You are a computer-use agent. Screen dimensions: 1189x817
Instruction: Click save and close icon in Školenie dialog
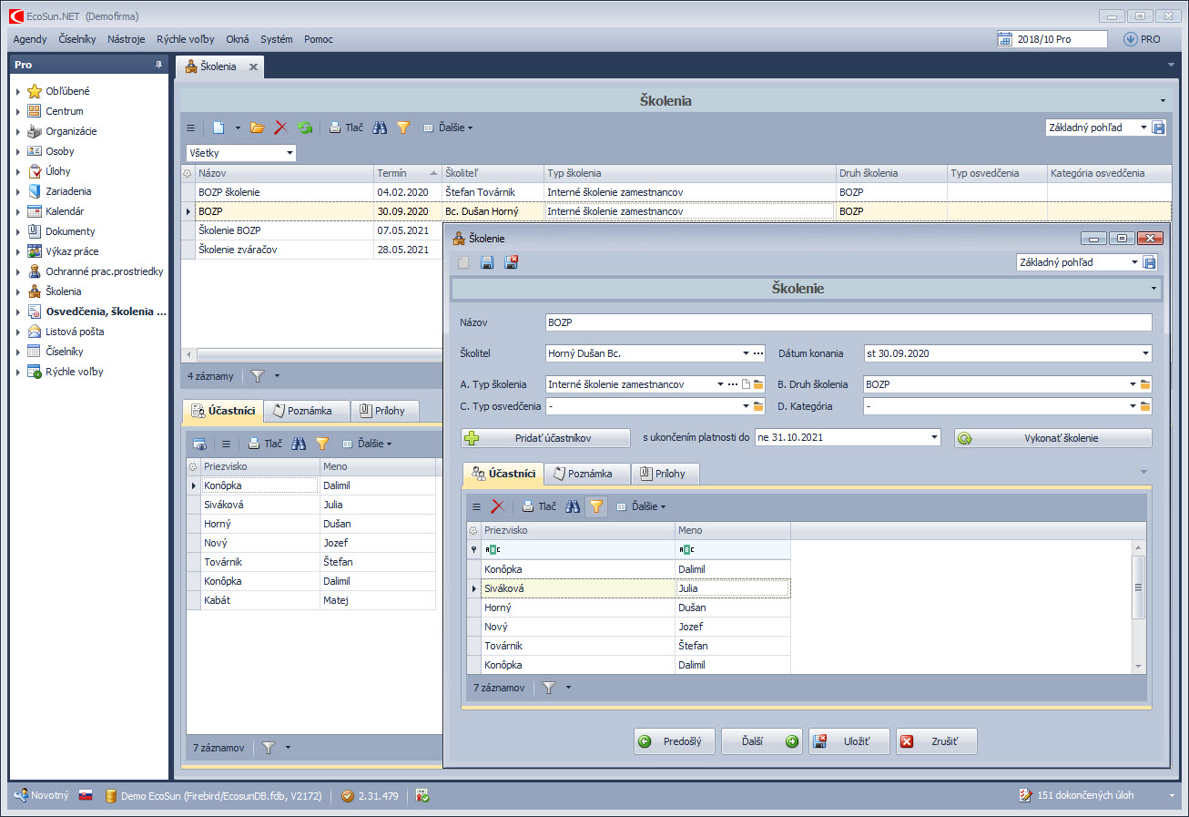[x=511, y=262]
